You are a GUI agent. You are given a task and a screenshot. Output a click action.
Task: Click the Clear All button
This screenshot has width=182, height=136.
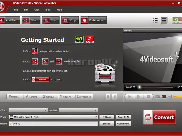tap(67, 97)
